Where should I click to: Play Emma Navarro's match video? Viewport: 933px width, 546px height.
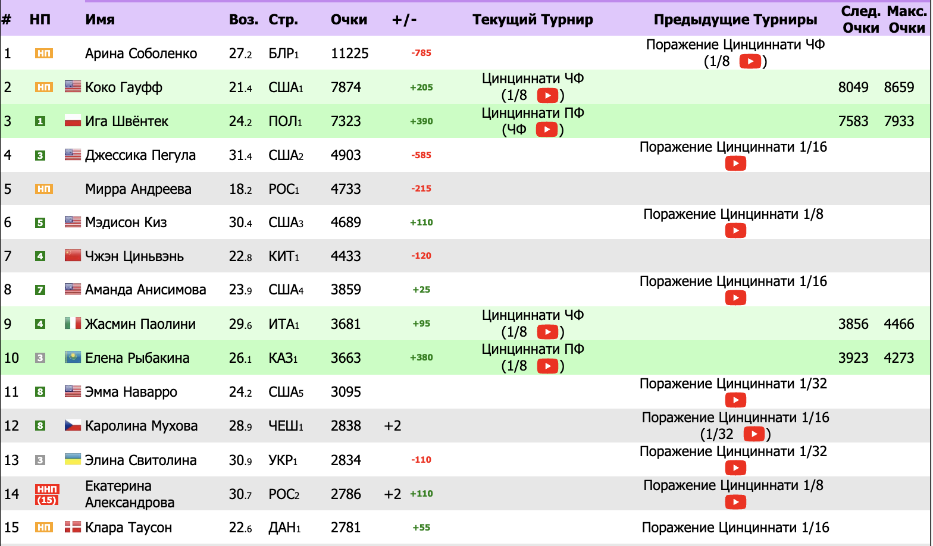pyautogui.click(x=735, y=400)
